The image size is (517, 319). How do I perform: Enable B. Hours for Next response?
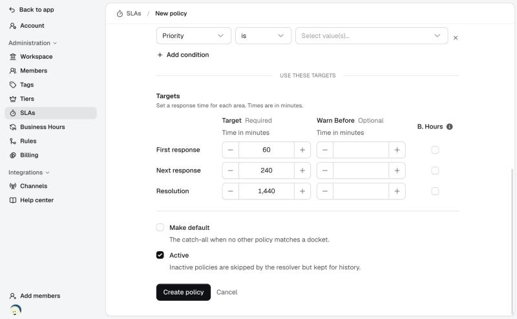[x=435, y=170]
